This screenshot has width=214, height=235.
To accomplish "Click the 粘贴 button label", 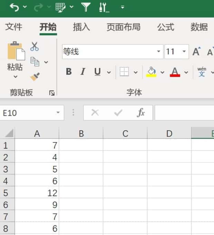I will tap(15, 67).
